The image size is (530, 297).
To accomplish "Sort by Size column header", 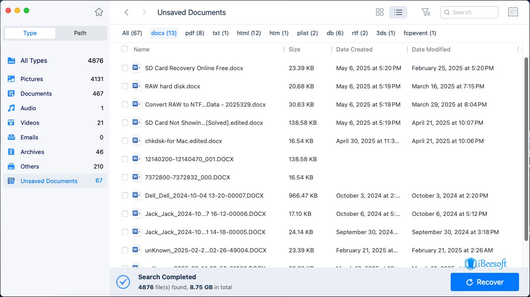I will 294,49.
